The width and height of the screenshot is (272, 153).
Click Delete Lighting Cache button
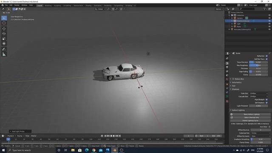250,121
